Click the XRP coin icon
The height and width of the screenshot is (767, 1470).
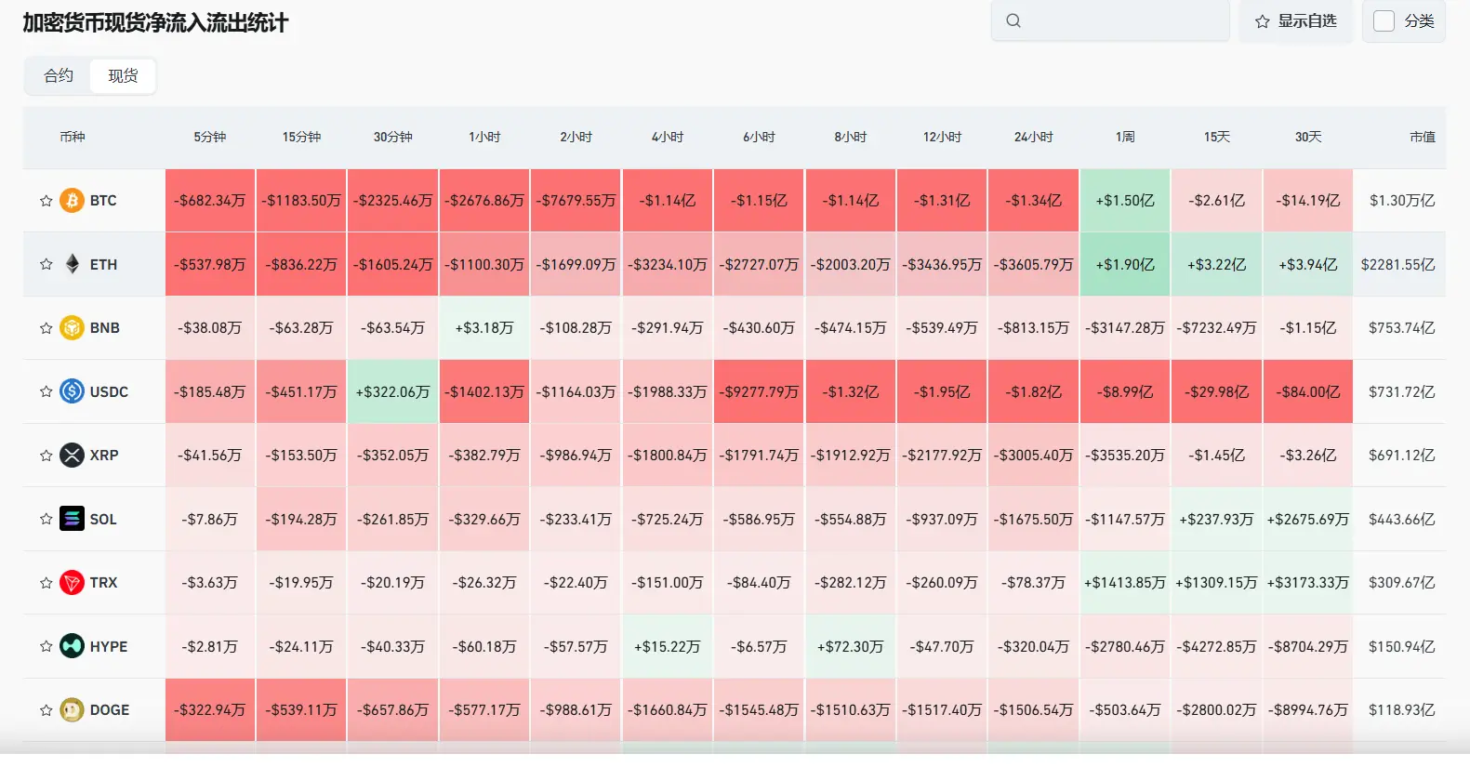pos(72,455)
